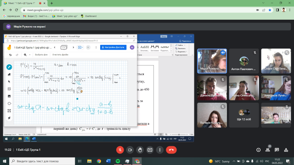
Task: Open a new Chrome tab
Action: tap(51, 3)
